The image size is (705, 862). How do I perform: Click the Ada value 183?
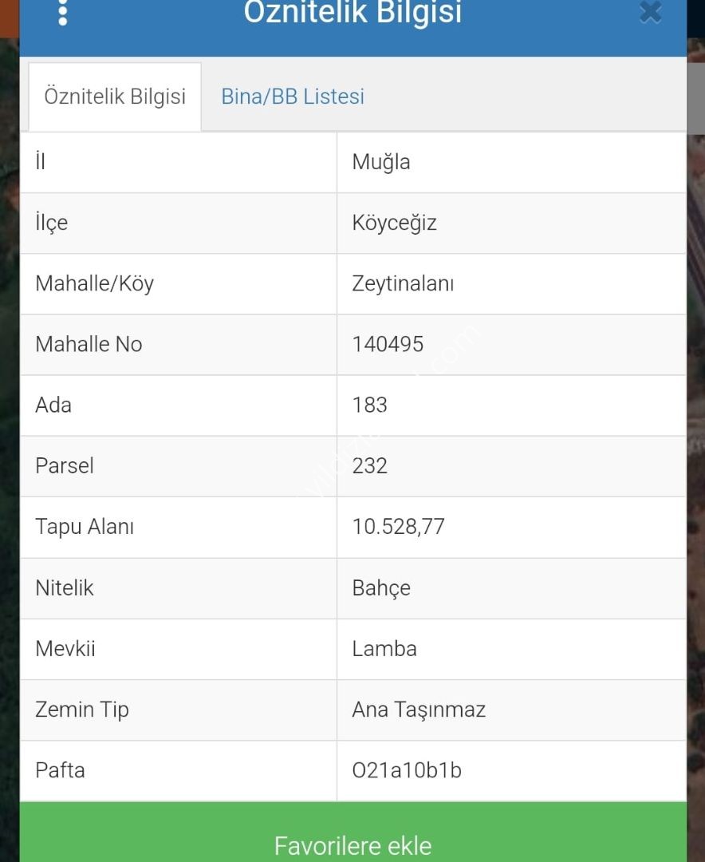370,405
